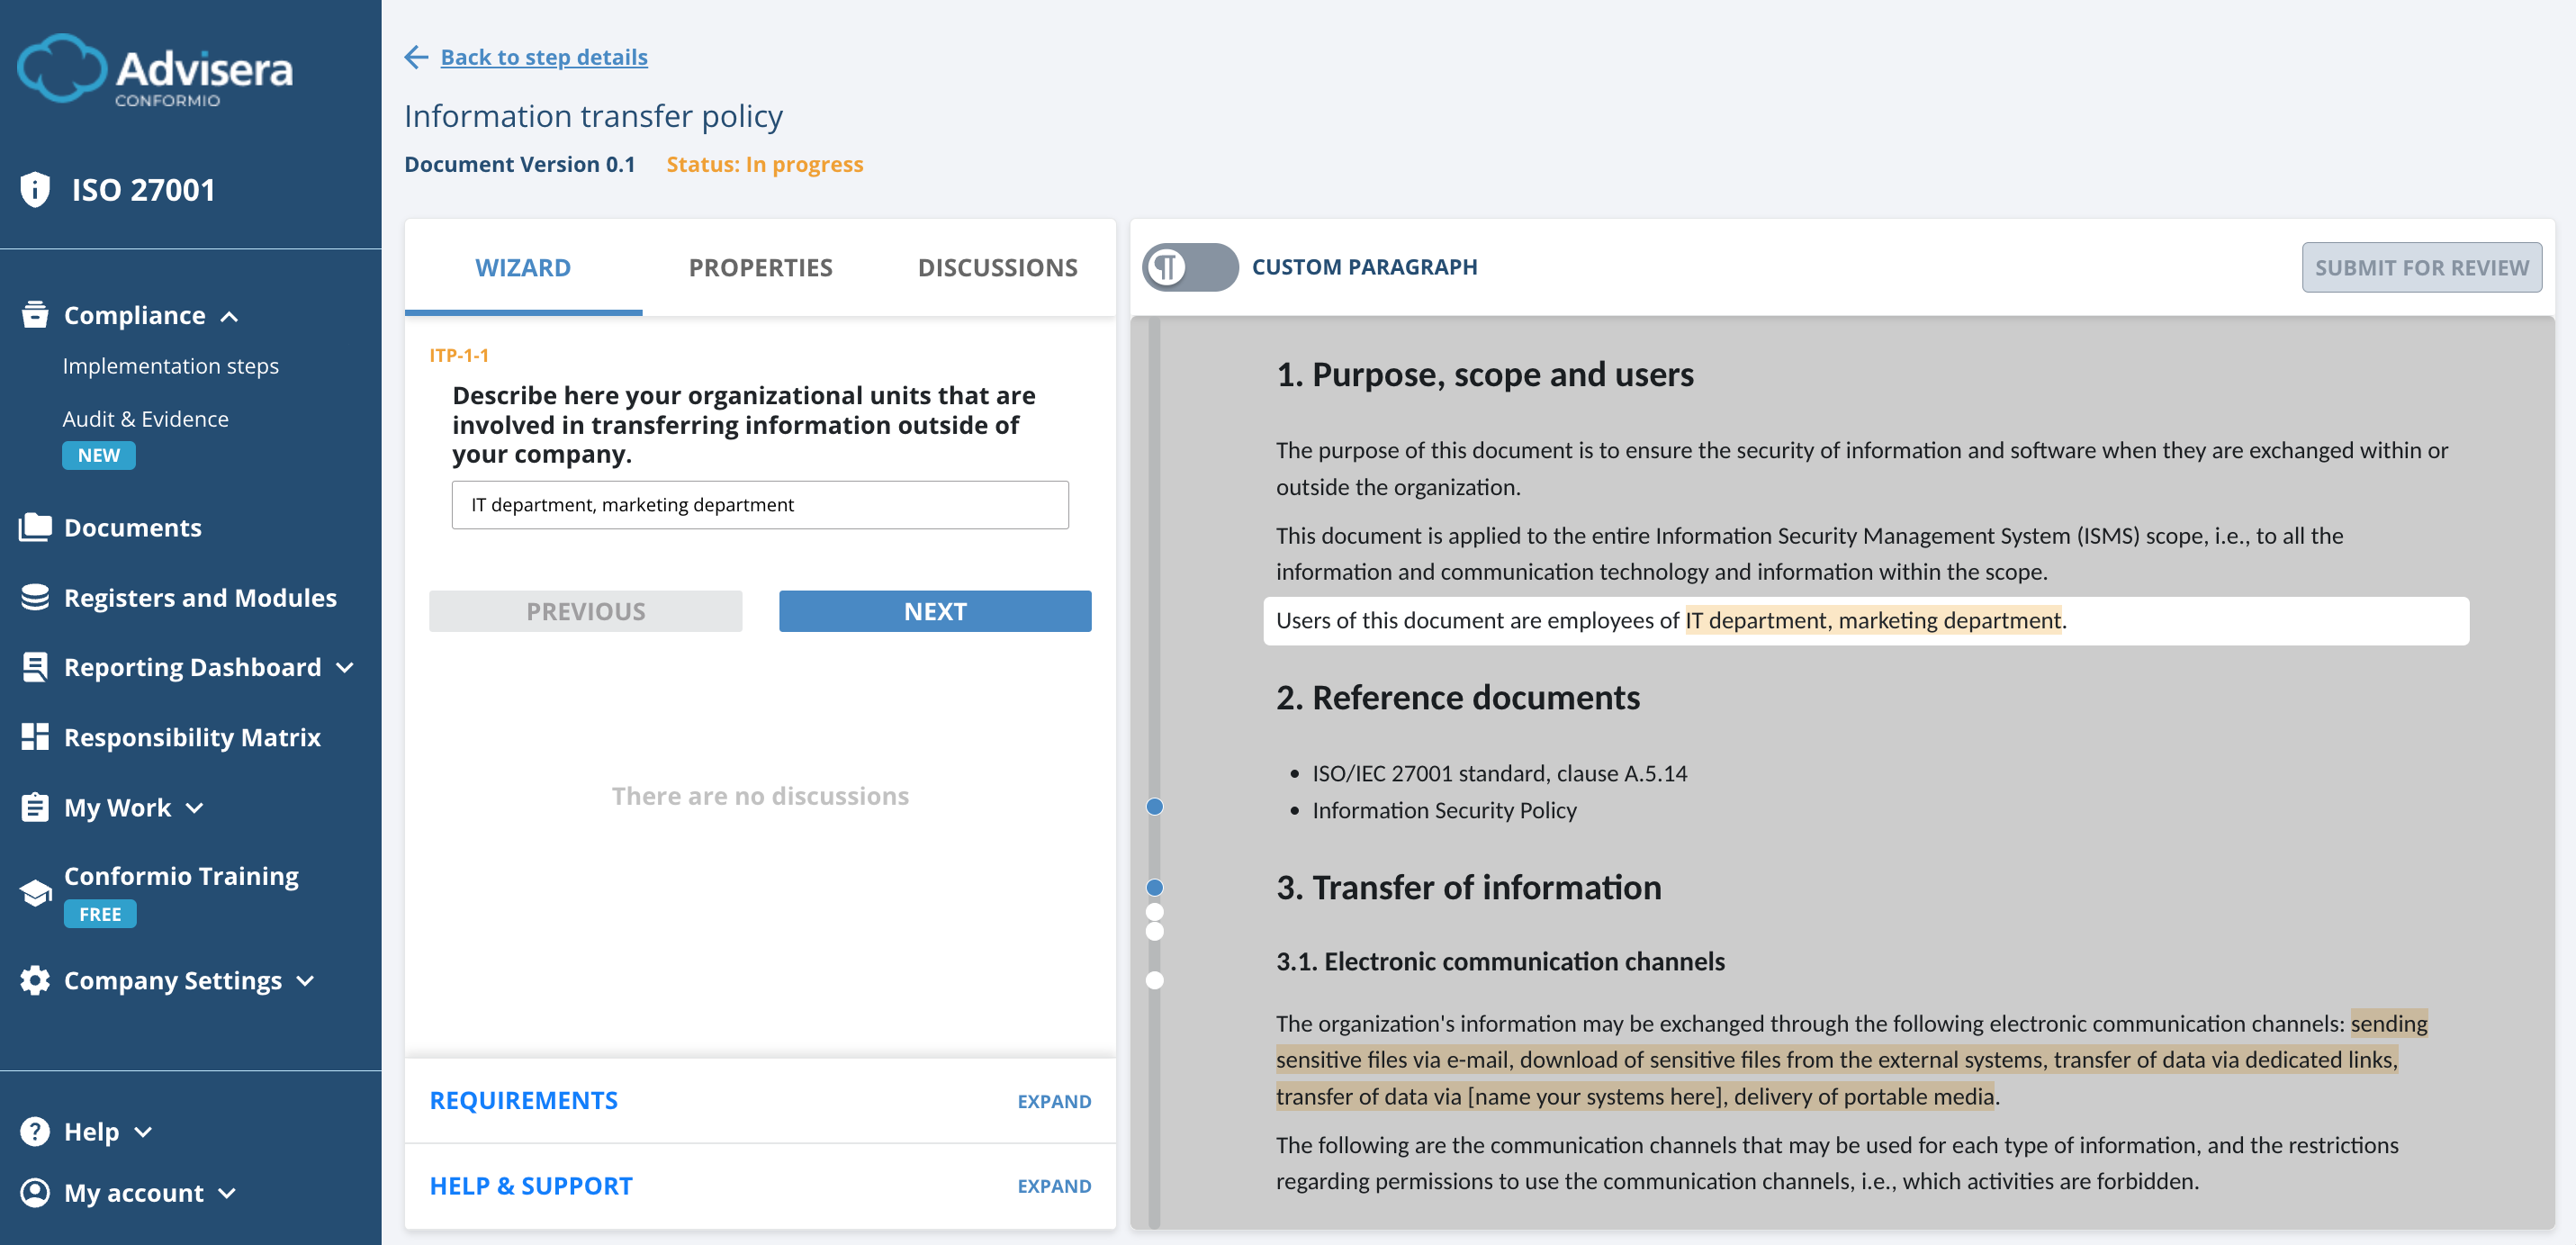The width and height of the screenshot is (2576, 1245).
Task: Open My Work clipboard icon
Action: click(x=34, y=807)
